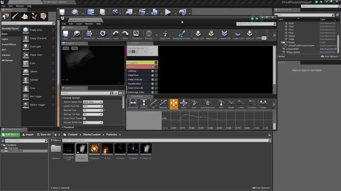
Task: Toggle the Orient ZAxis Toward checkbox
Action: pyautogui.click(x=84, y=118)
